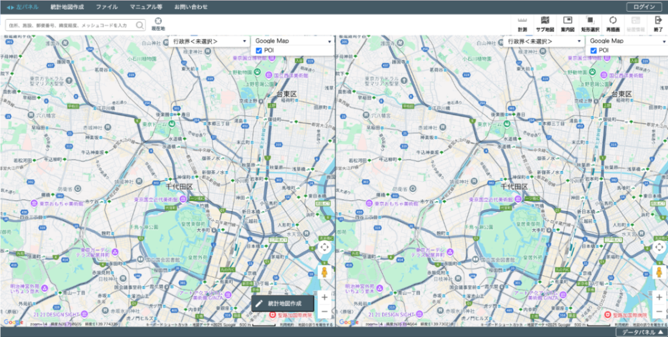The height and width of the screenshot is (337, 668).
Task: Click the search magnifier icon
Action: pyautogui.click(x=140, y=25)
